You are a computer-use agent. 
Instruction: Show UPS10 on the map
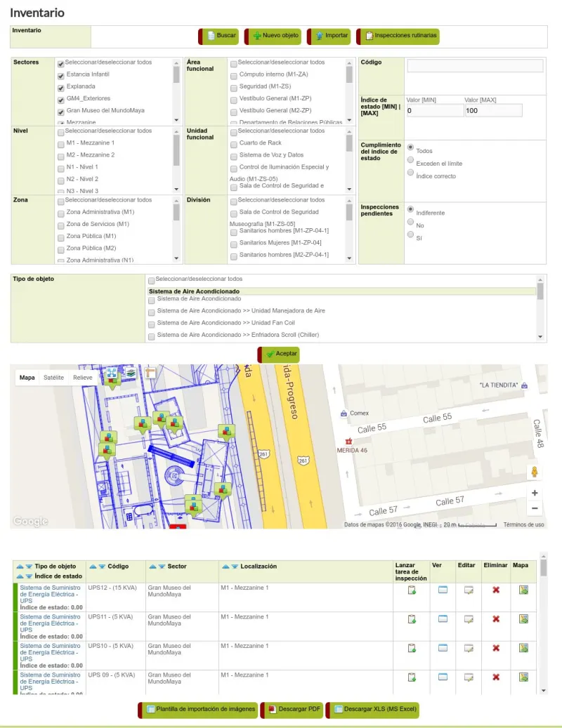click(523, 648)
